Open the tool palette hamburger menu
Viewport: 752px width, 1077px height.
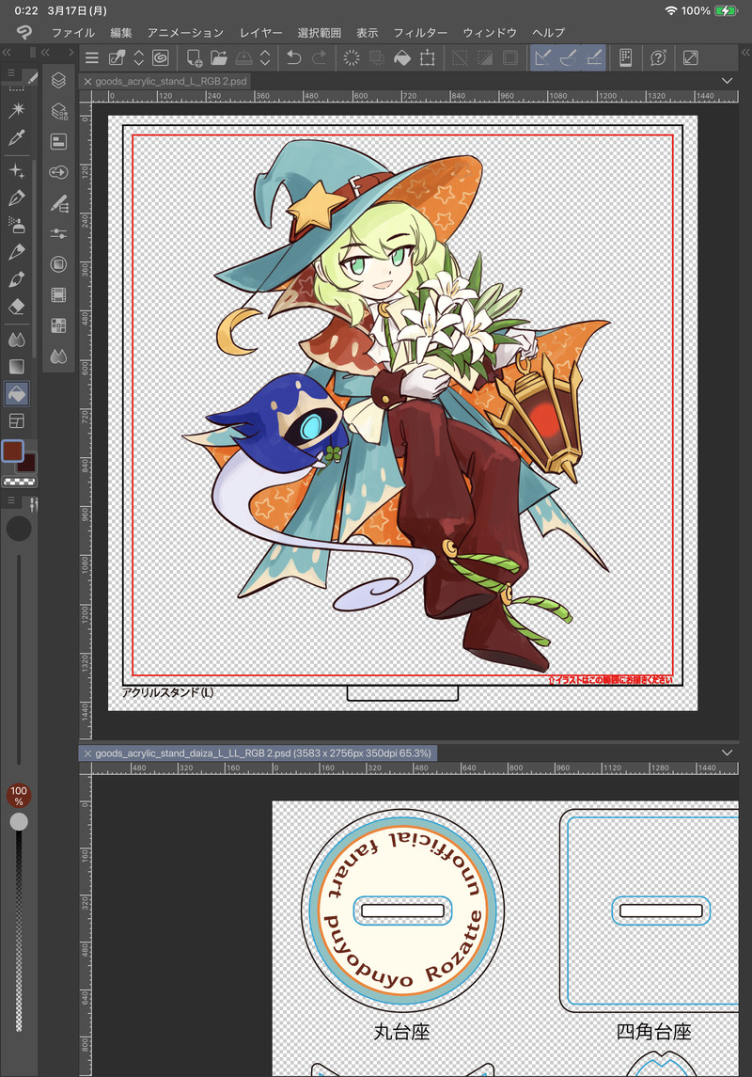(x=11, y=72)
